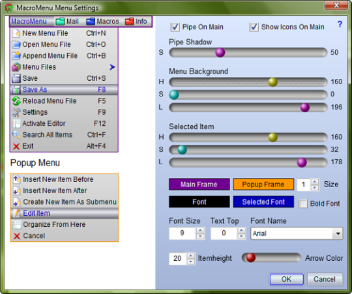Click the Menu Background H slider knob

(x=272, y=82)
